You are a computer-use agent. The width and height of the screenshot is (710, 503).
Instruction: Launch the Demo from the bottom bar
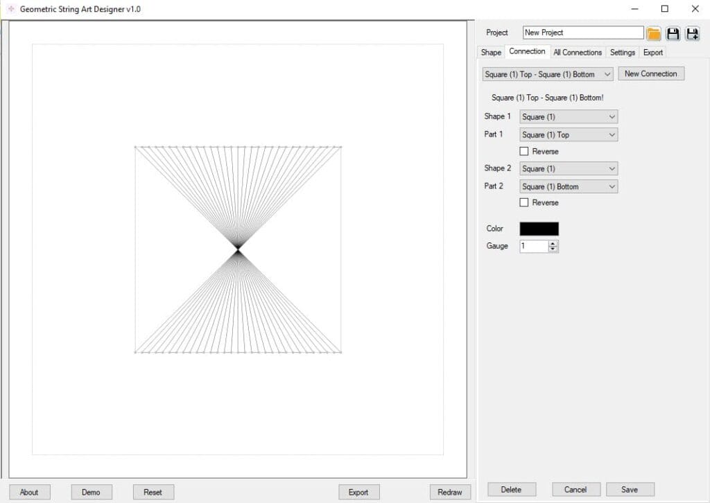point(91,492)
